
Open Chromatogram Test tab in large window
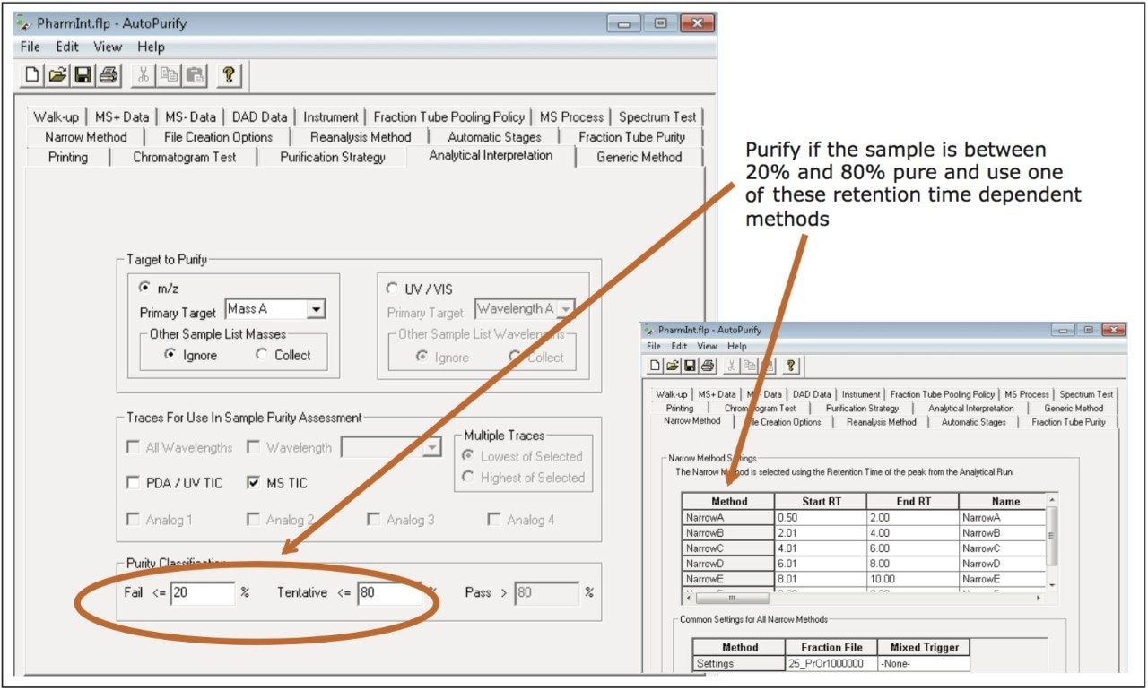click(185, 158)
